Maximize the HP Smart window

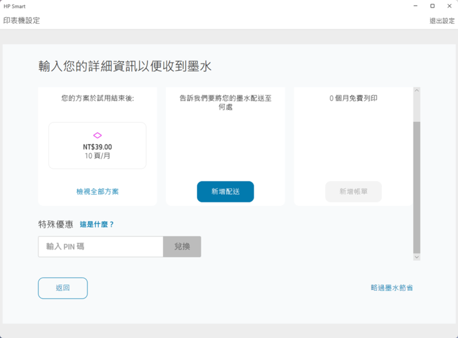click(432, 6)
